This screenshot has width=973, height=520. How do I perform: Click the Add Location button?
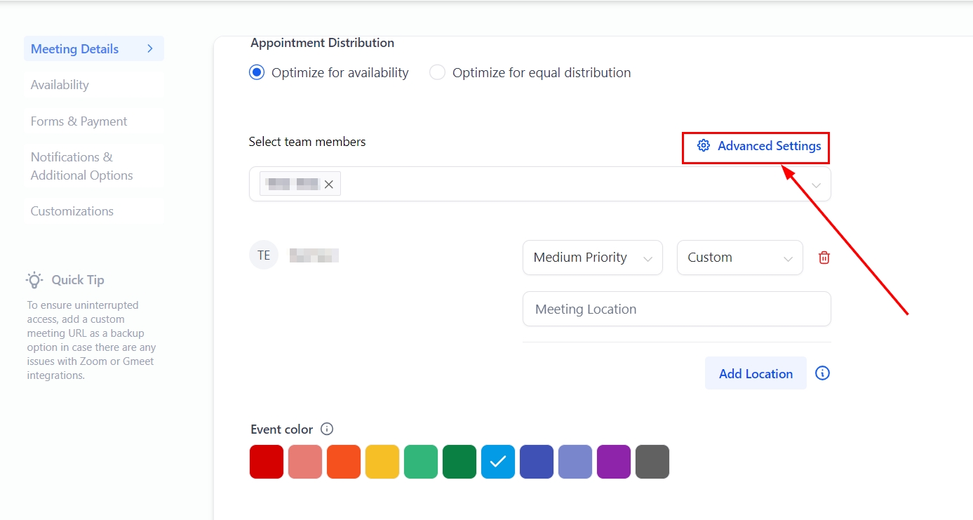756,373
